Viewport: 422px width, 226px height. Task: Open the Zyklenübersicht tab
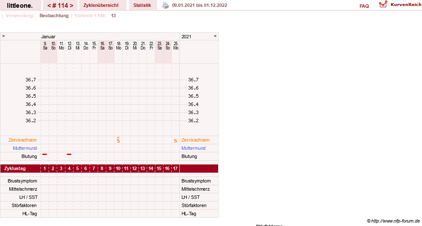[x=101, y=5]
